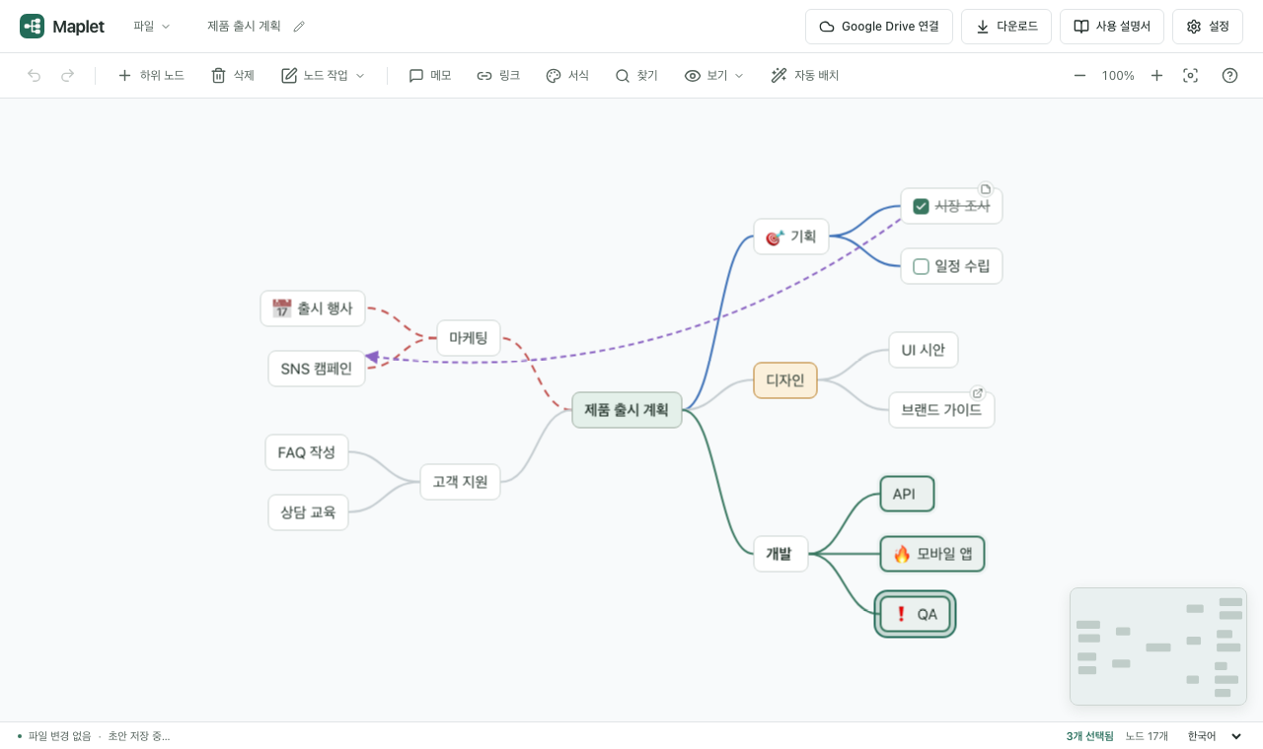Select the 개발 node
Screen dimensions: 1263x749
coord(780,554)
